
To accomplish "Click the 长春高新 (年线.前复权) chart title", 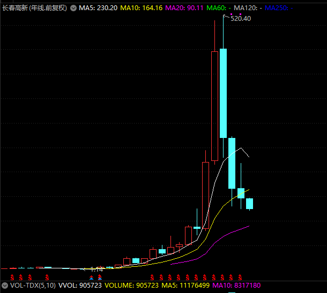I will pyautogui.click(x=35, y=8).
